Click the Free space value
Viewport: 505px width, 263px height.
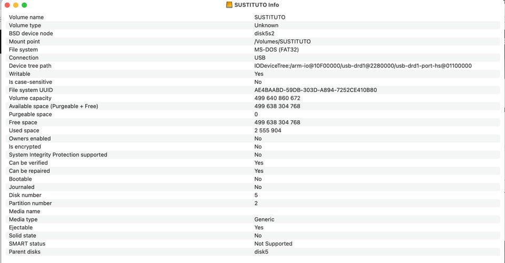coord(277,122)
